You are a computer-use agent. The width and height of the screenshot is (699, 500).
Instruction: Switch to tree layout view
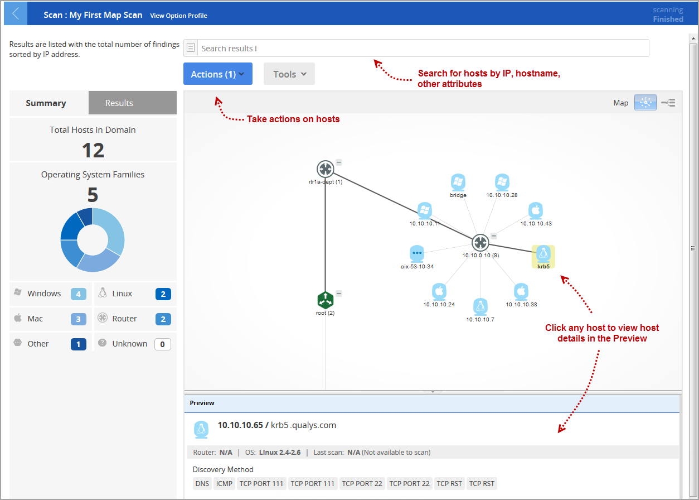(668, 103)
